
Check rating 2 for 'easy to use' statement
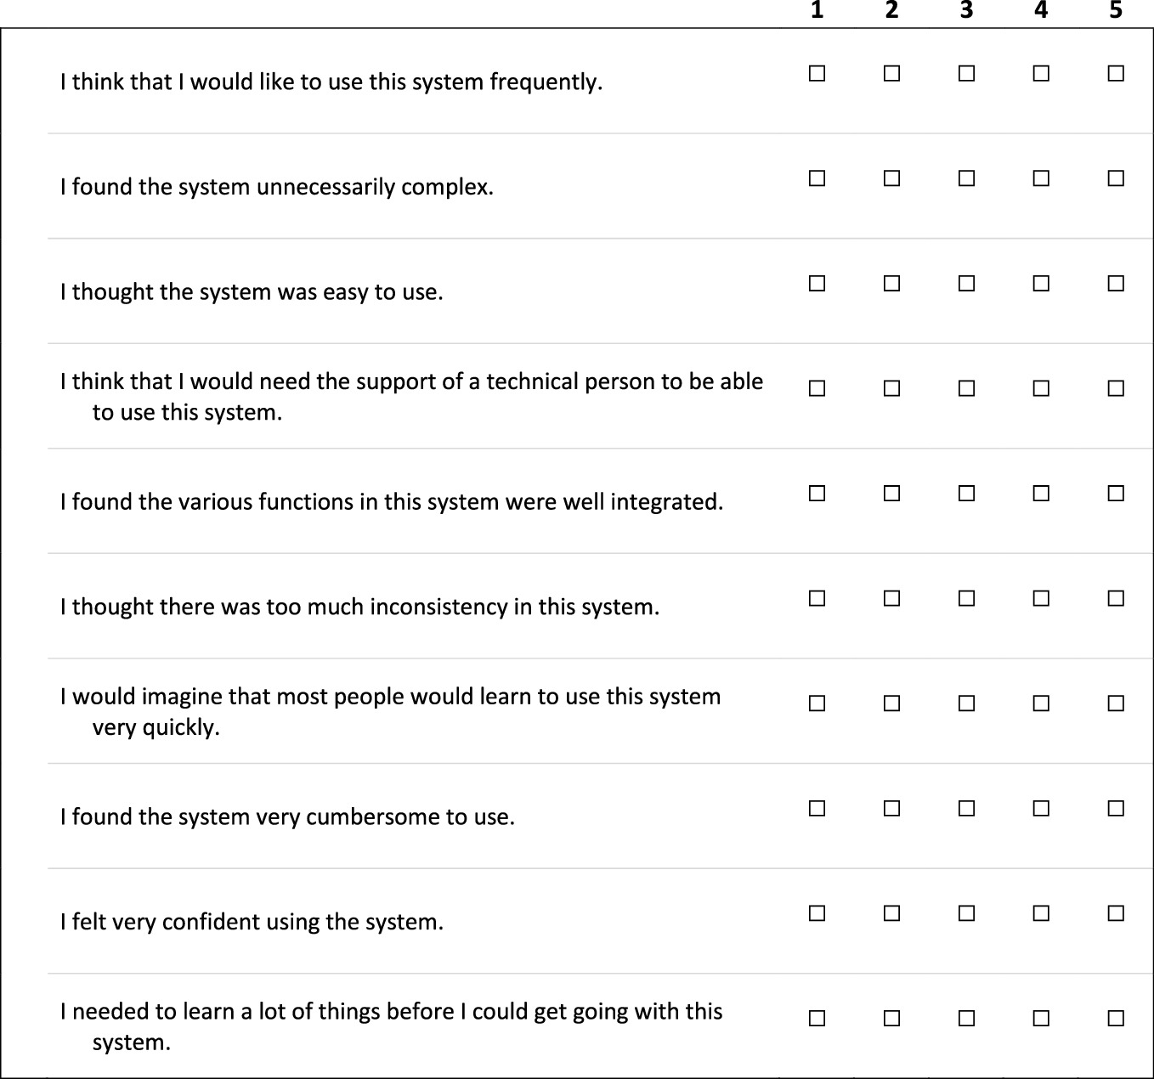[891, 284]
